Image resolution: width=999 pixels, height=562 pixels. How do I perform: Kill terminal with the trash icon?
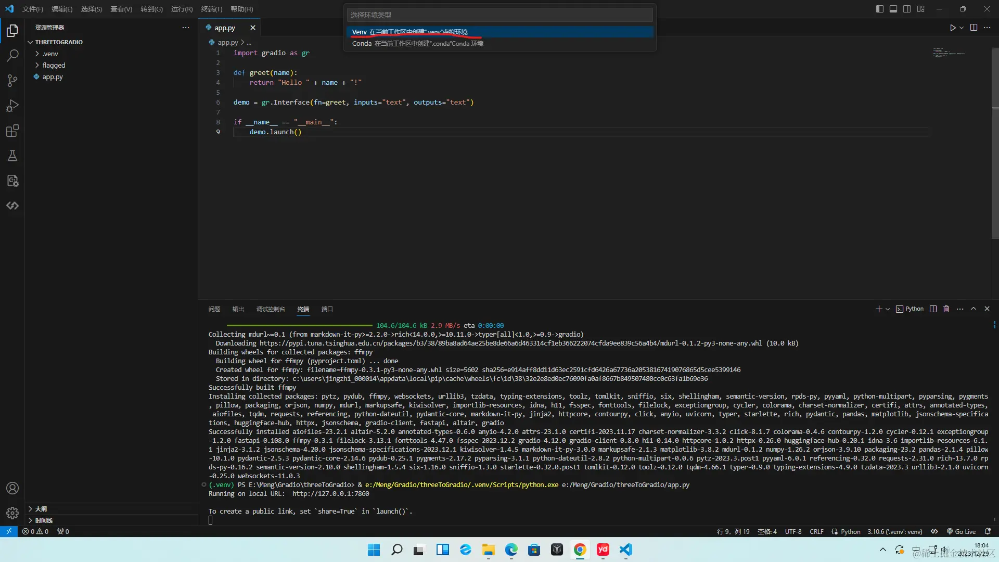pyautogui.click(x=946, y=309)
